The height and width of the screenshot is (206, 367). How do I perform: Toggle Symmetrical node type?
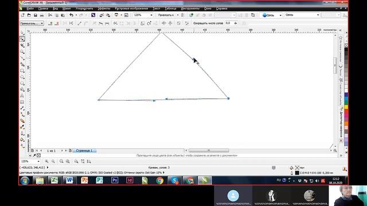pyautogui.click(x=107, y=23)
